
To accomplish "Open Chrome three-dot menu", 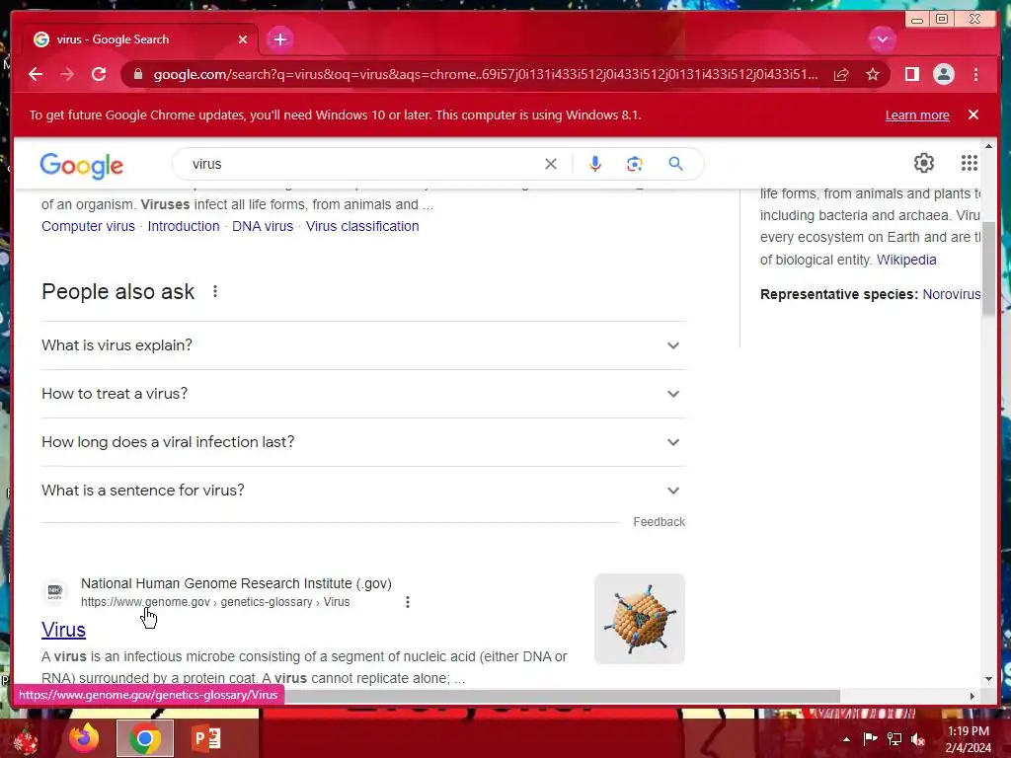I will point(975,74).
